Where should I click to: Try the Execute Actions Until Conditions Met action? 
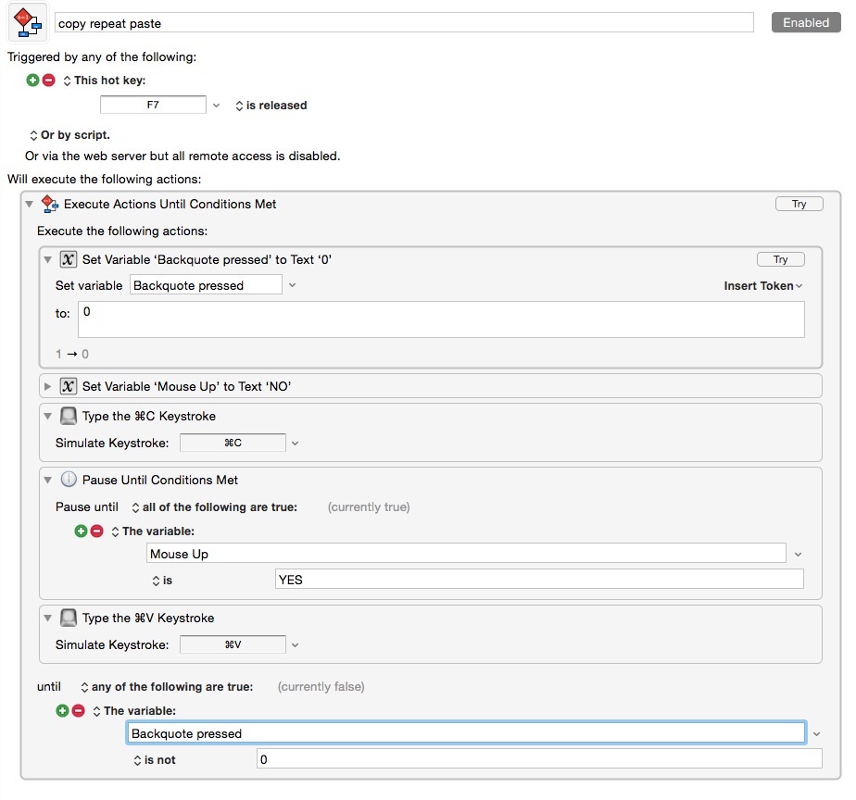(799, 204)
